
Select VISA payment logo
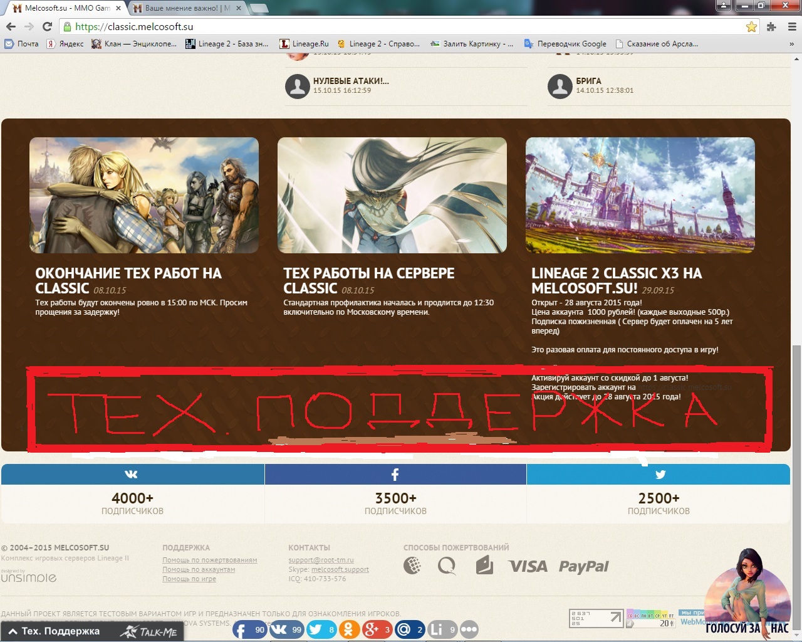point(528,566)
